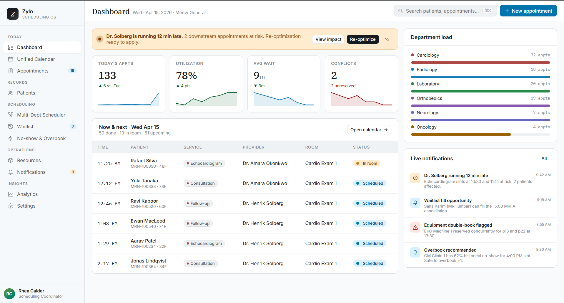Open the Overbook recommended notification
The width and height of the screenshot is (564, 303).
pyautogui.click(x=480, y=255)
